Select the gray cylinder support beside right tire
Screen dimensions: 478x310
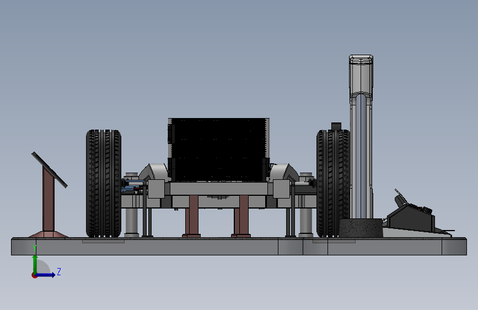306,221
